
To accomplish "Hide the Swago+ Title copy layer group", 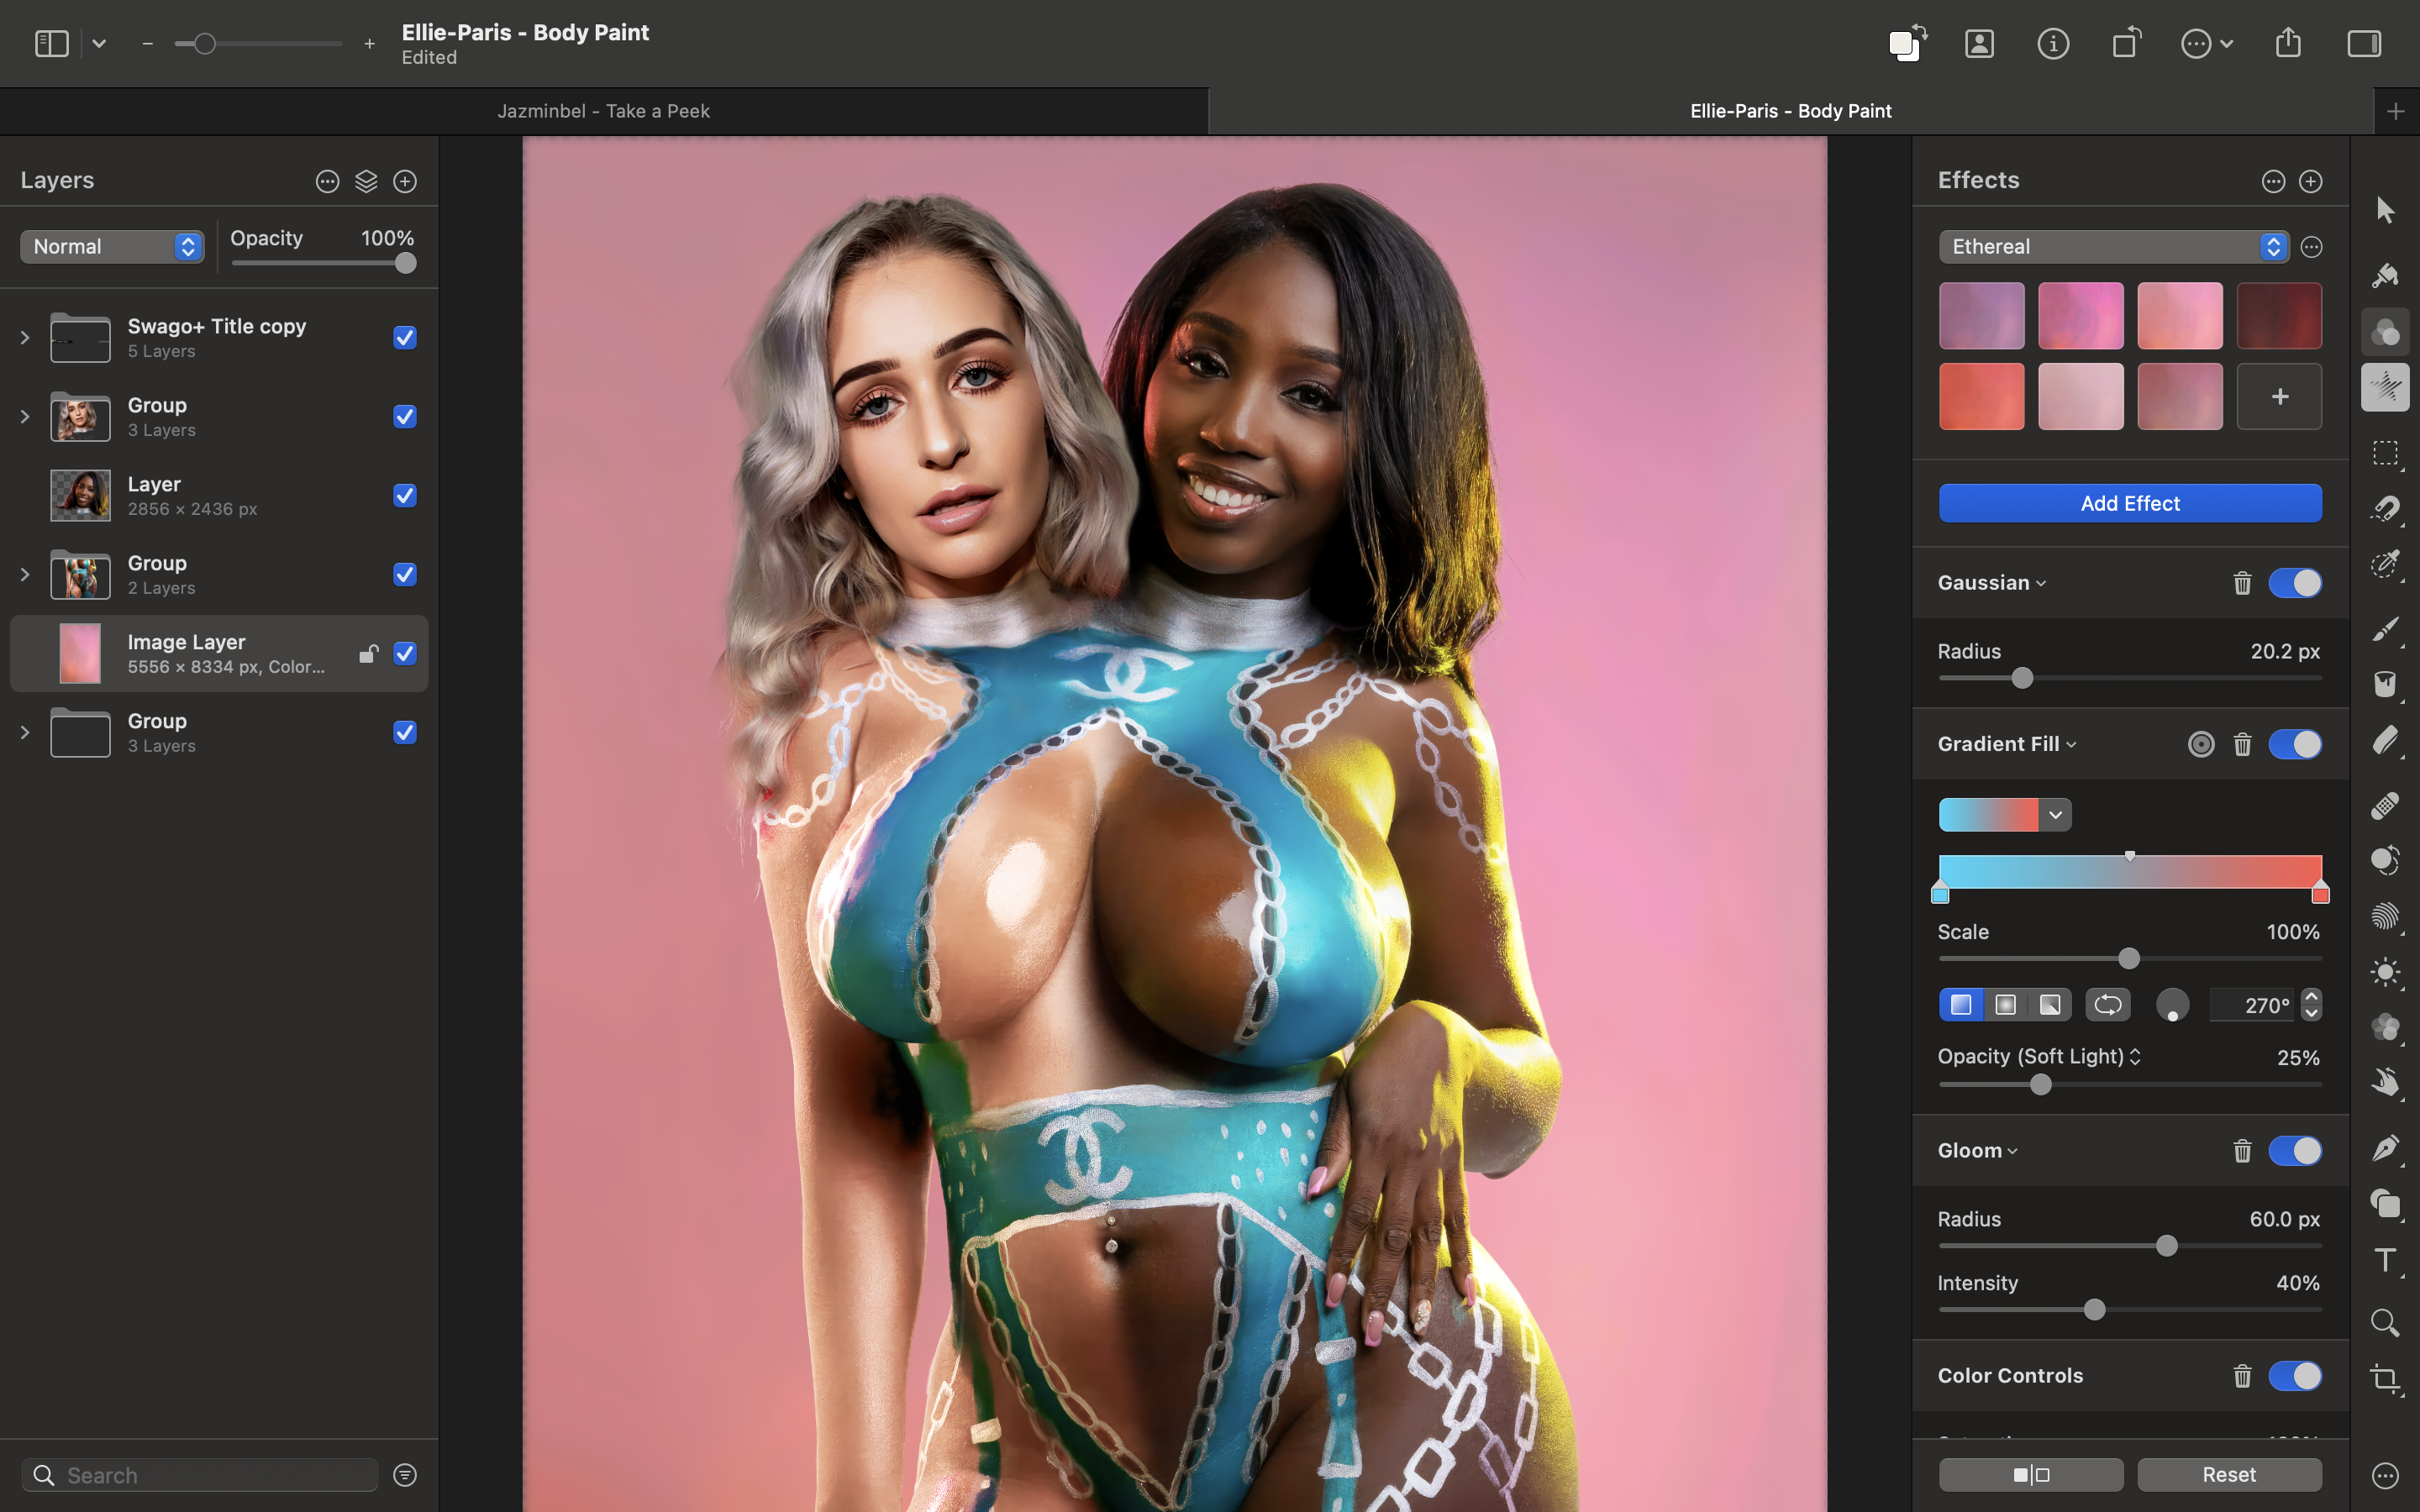I will [x=405, y=338].
